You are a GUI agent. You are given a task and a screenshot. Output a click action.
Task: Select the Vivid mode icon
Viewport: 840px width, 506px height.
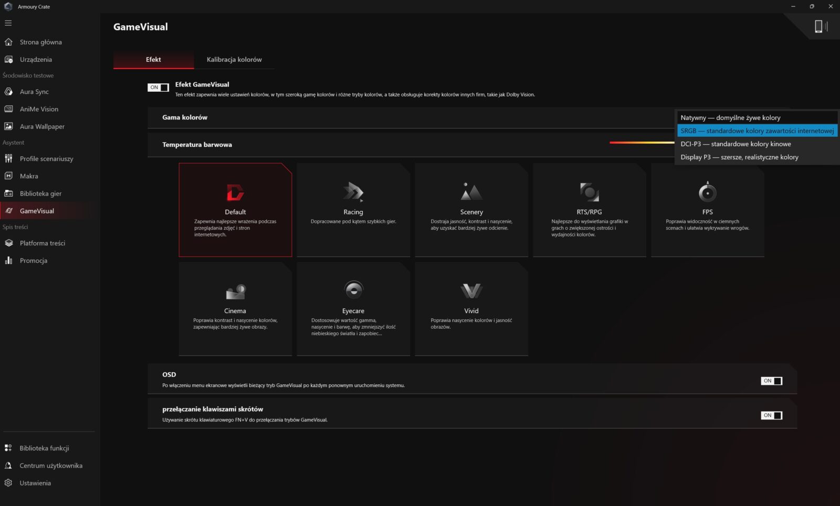click(471, 291)
